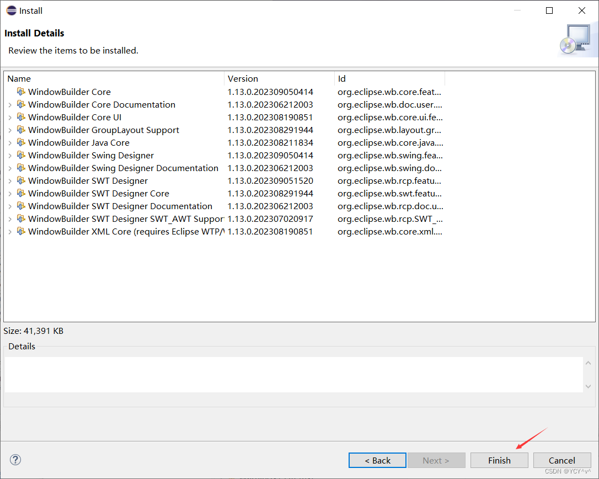Image resolution: width=599 pixels, height=479 pixels.
Task: Click the WindowBuilder Java Core feature icon
Action: pyautogui.click(x=21, y=142)
